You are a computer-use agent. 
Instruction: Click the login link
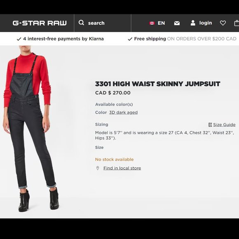tap(206, 23)
